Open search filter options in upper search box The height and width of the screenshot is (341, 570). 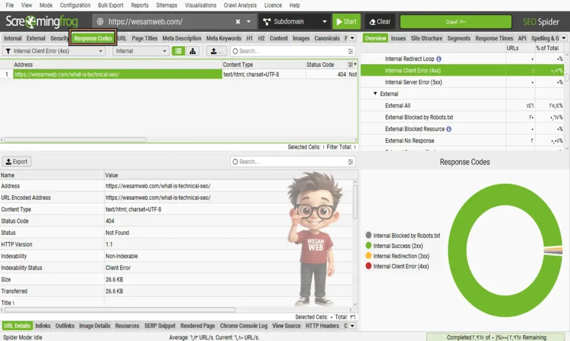click(x=351, y=51)
